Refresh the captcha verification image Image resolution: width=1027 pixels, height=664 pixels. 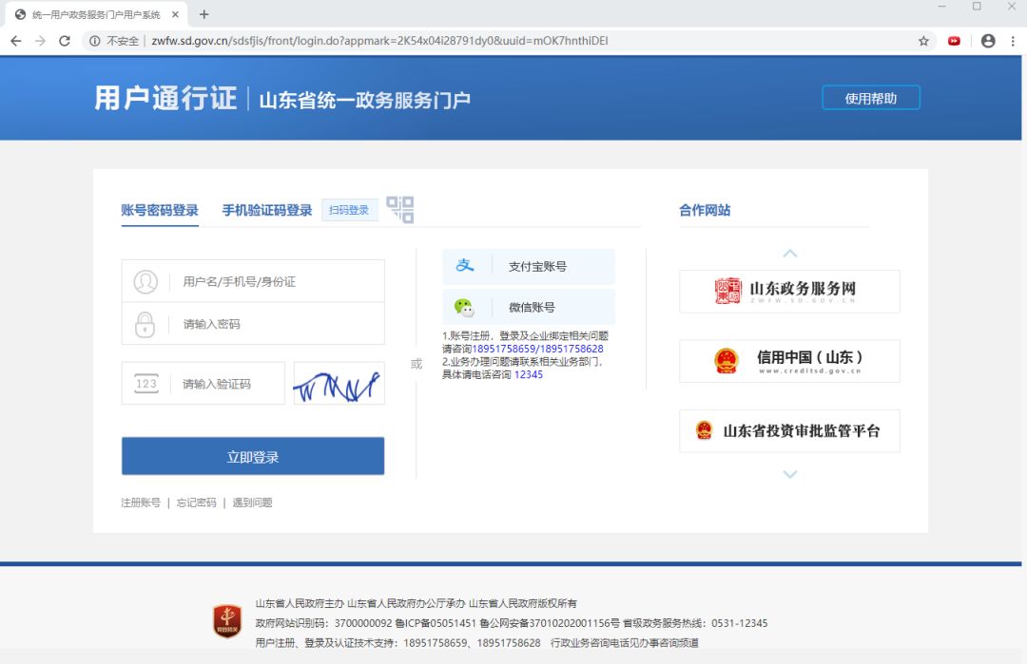tap(339, 384)
